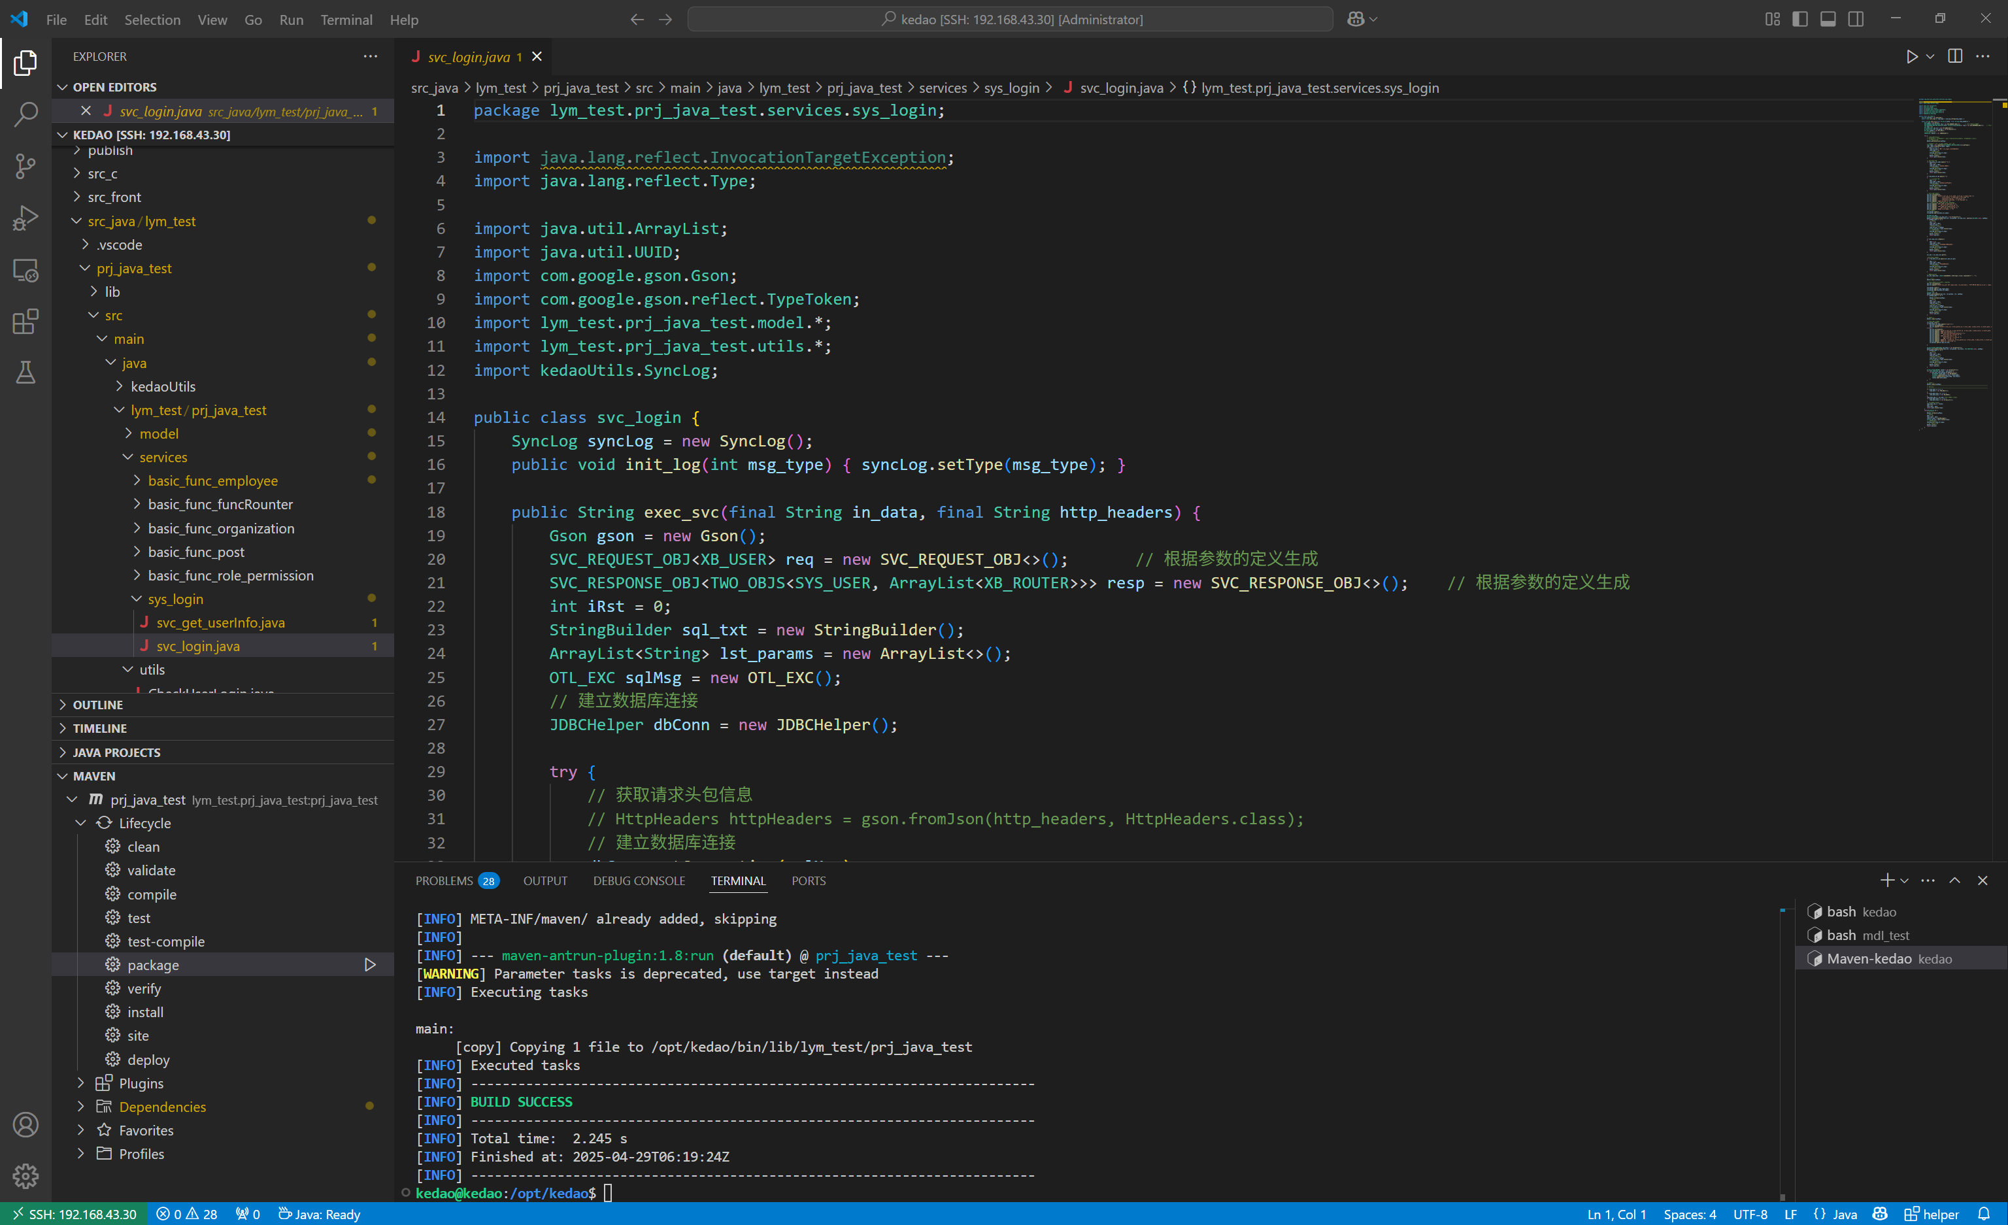
Task: Split the editor to the right
Action: (1954, 56)
